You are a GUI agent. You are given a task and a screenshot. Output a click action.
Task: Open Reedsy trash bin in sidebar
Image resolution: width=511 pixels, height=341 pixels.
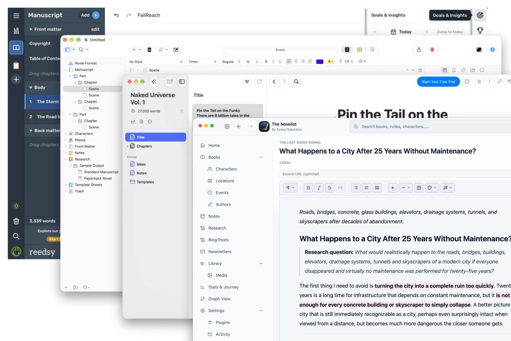point(16,221)
